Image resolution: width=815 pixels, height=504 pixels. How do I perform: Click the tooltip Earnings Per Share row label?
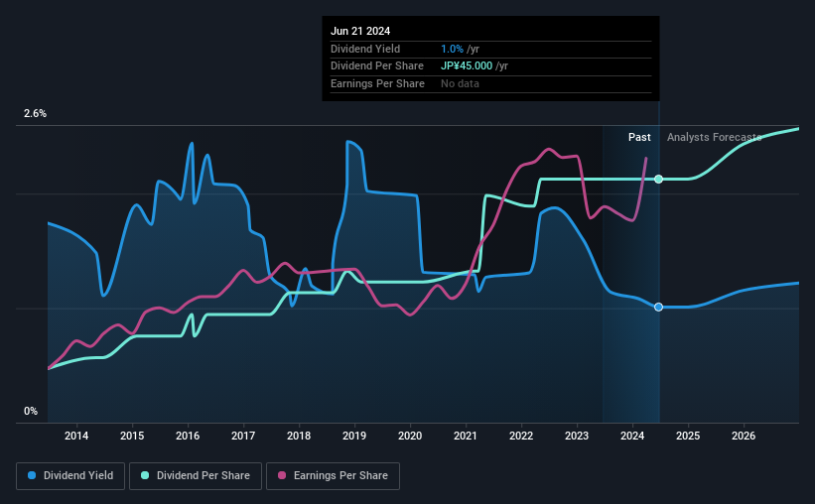click(377, 83)
